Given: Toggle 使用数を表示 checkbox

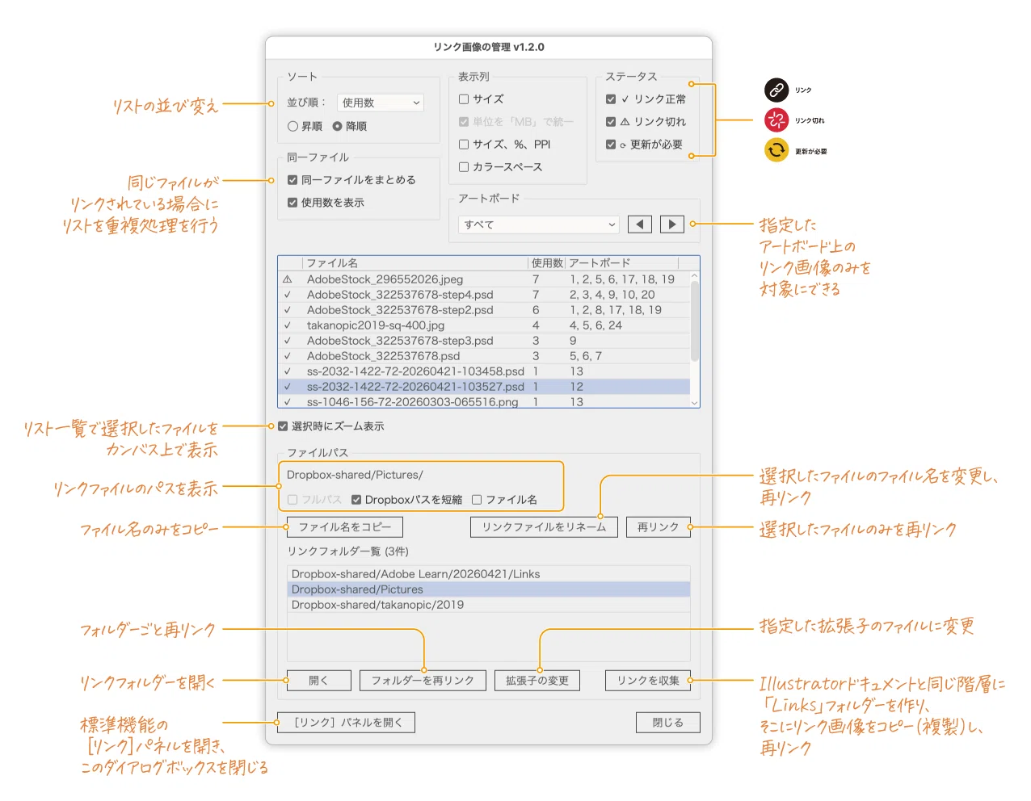Looking at the screenshot, I should coord(292,203).
